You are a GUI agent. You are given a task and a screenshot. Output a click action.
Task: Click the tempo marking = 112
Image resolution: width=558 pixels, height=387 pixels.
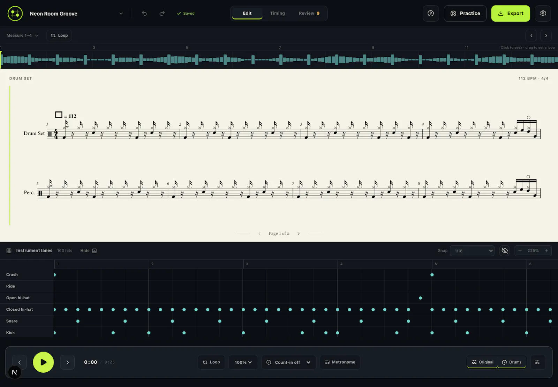tap(66, 116)
